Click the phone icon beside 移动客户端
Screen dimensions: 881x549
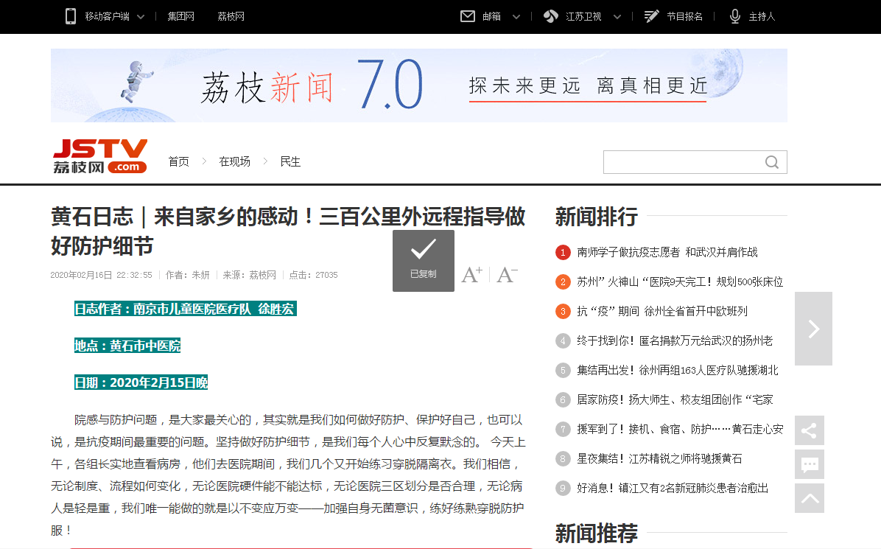[71, 15]
